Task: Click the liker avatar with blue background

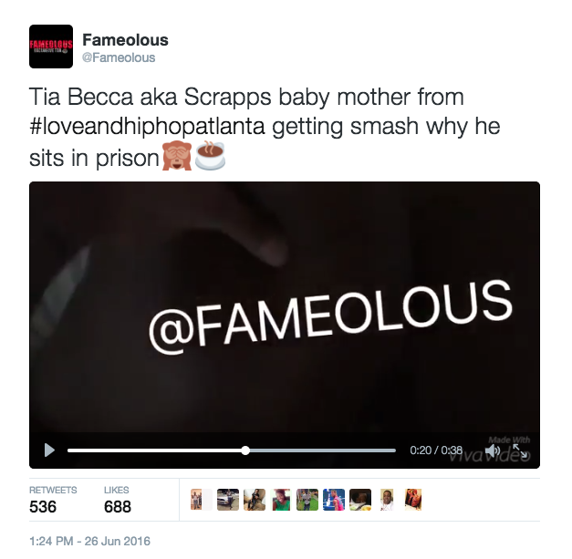Action: tap(334, 500)
